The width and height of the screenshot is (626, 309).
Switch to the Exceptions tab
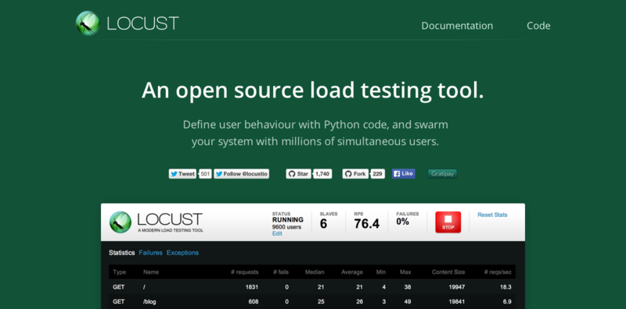click(182, 253)
